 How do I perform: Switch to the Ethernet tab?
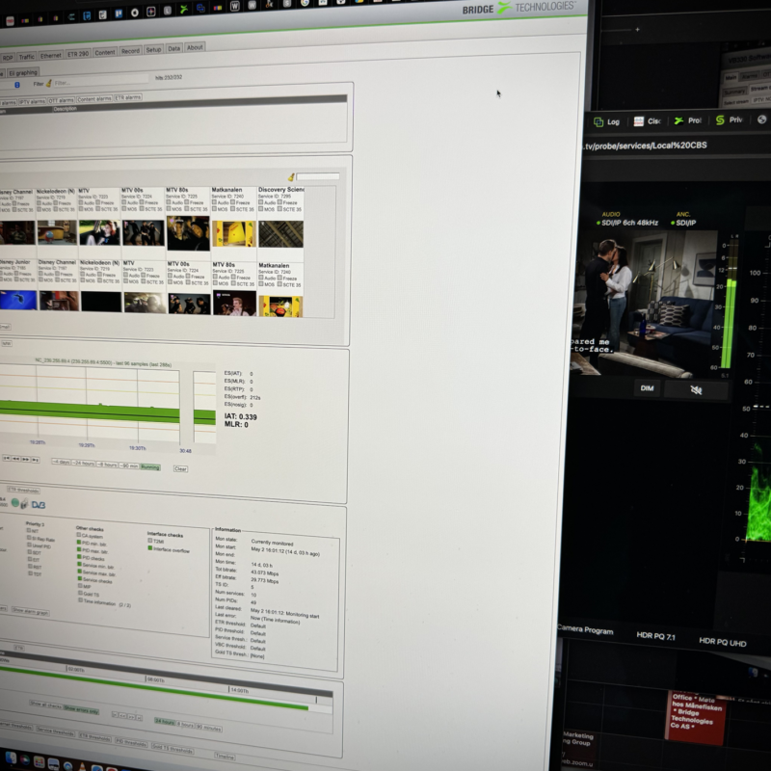tap(51, 55)
